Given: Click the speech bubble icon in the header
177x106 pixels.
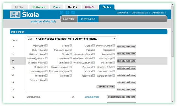Looking at the screenshot, I should pyautogui.click(x=67, y=13).
